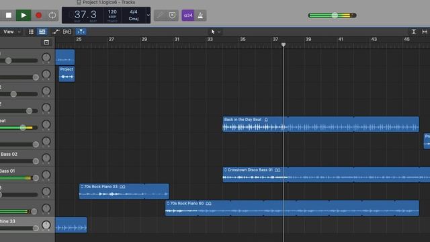
Task: Select the Back in the Day Beat region
Action: tap(321, 124)
